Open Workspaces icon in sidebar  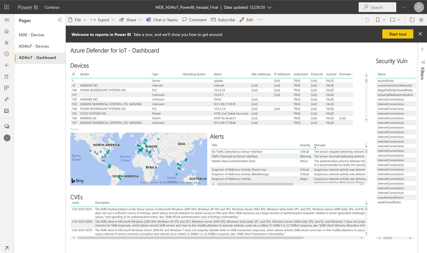coord(7,126)
